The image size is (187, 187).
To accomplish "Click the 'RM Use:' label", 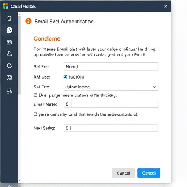I will point(42,77).
